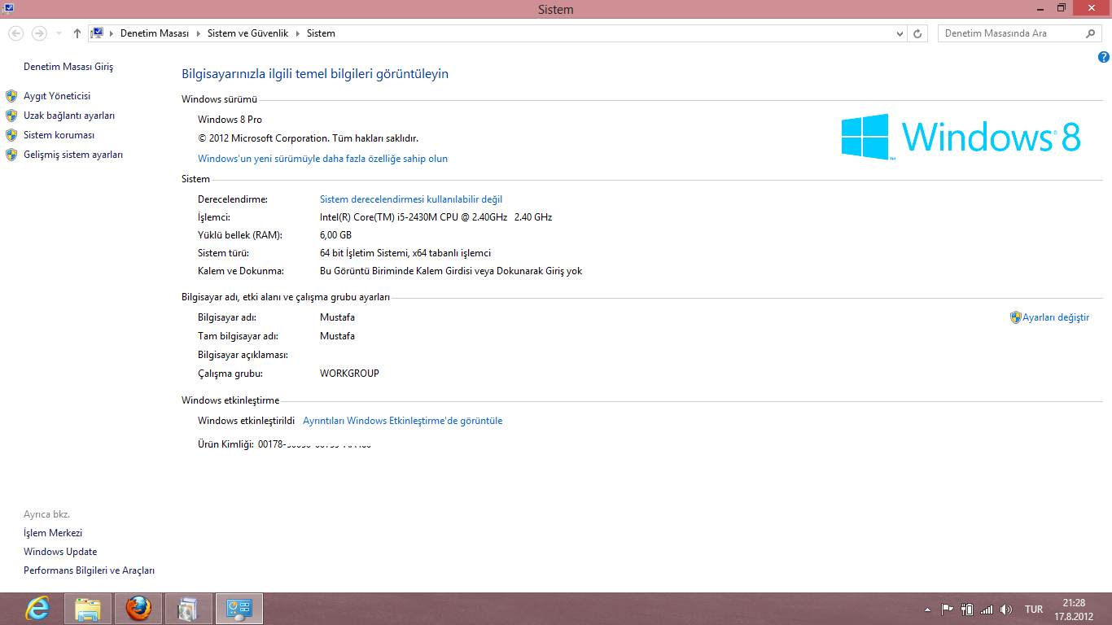Click the Denetim Masasında Ara search box

(x=1011, y=33)
